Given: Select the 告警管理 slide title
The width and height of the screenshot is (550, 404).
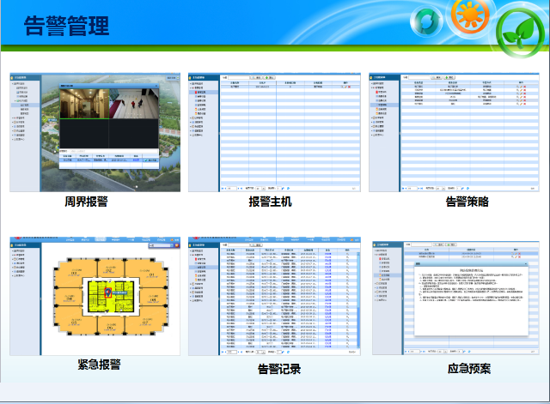Looking at the screenshot, I should pos(67,26).
